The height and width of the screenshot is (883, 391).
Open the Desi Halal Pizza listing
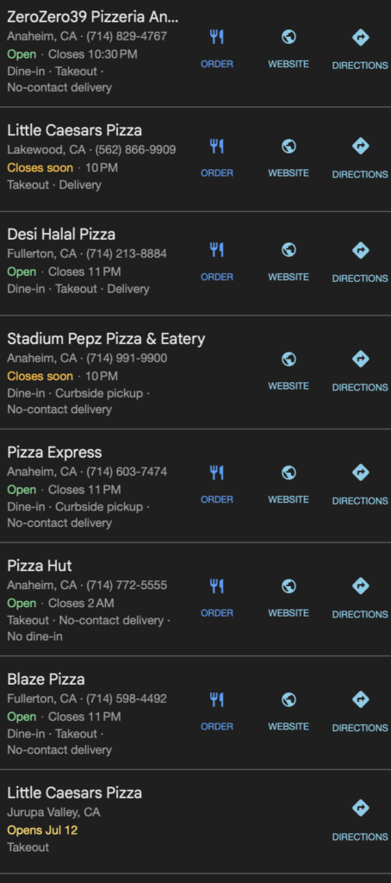(61, 235)
